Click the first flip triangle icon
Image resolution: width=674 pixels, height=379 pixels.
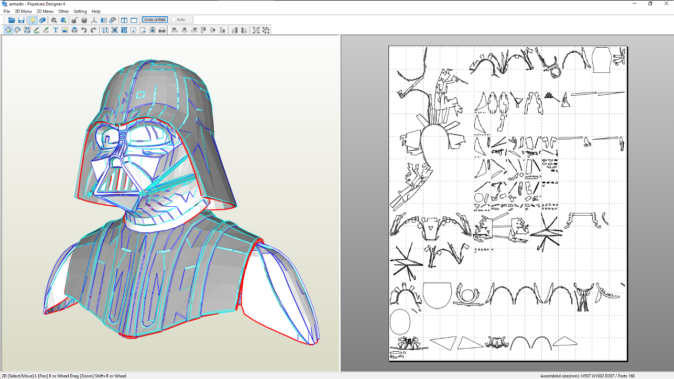pyautogui.click(x=234, y=30)
